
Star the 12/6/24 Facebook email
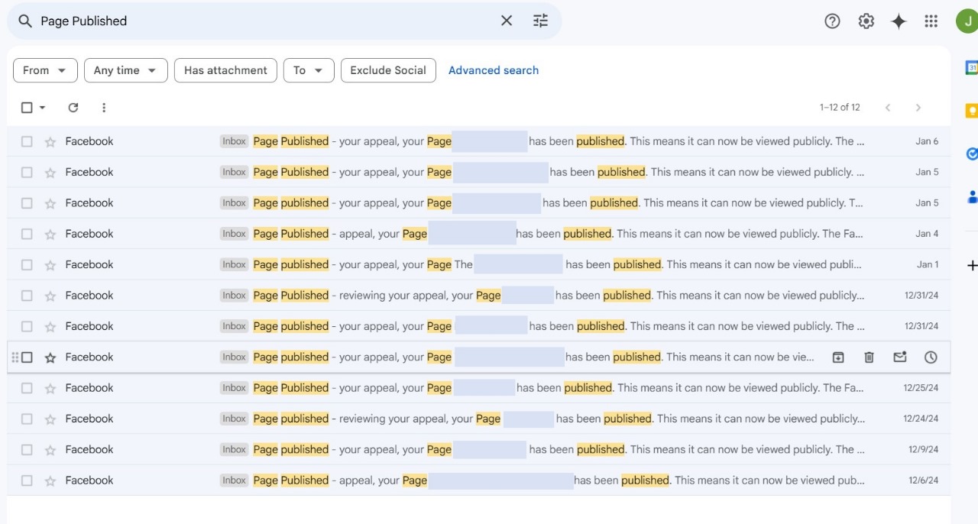tap(50, 480)
